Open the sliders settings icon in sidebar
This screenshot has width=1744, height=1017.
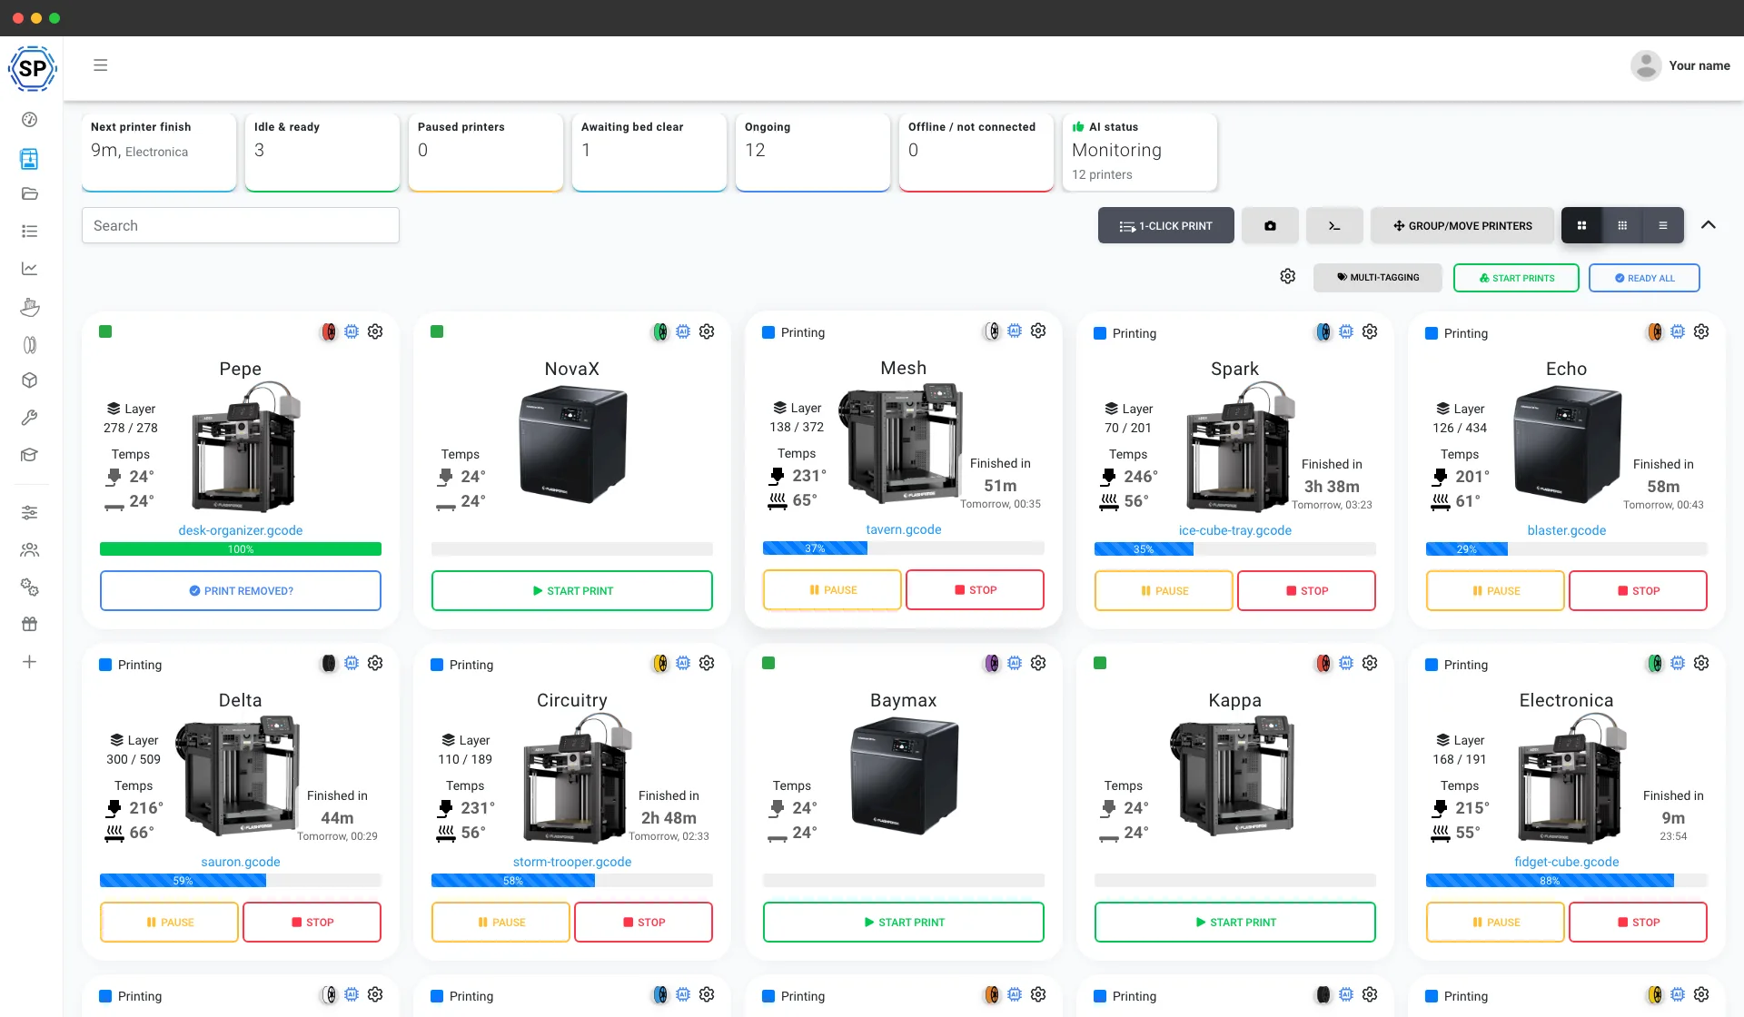pyautogui.click(x=29, y=513)
